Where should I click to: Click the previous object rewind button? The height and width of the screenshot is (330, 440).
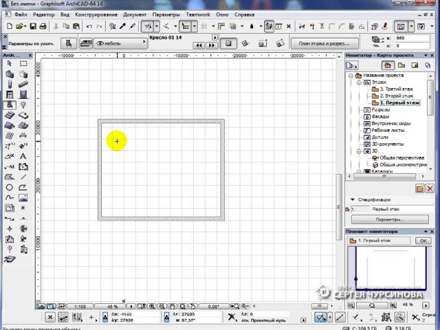coord(199,45)
